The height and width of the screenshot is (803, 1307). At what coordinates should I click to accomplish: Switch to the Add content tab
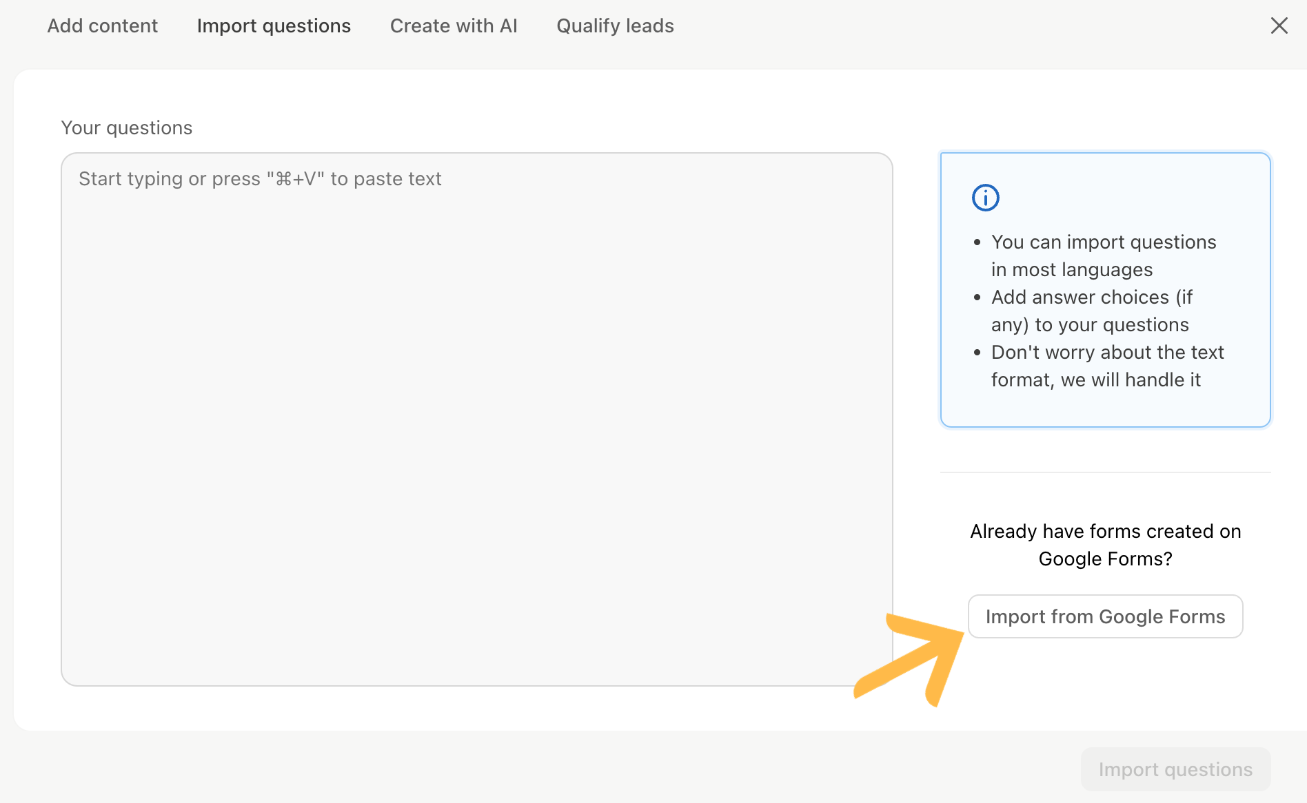coord(103,25)
